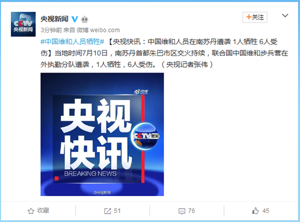Follow the account with 关注 button
This screenshot has width=300, height=222.
coord(255,17)
